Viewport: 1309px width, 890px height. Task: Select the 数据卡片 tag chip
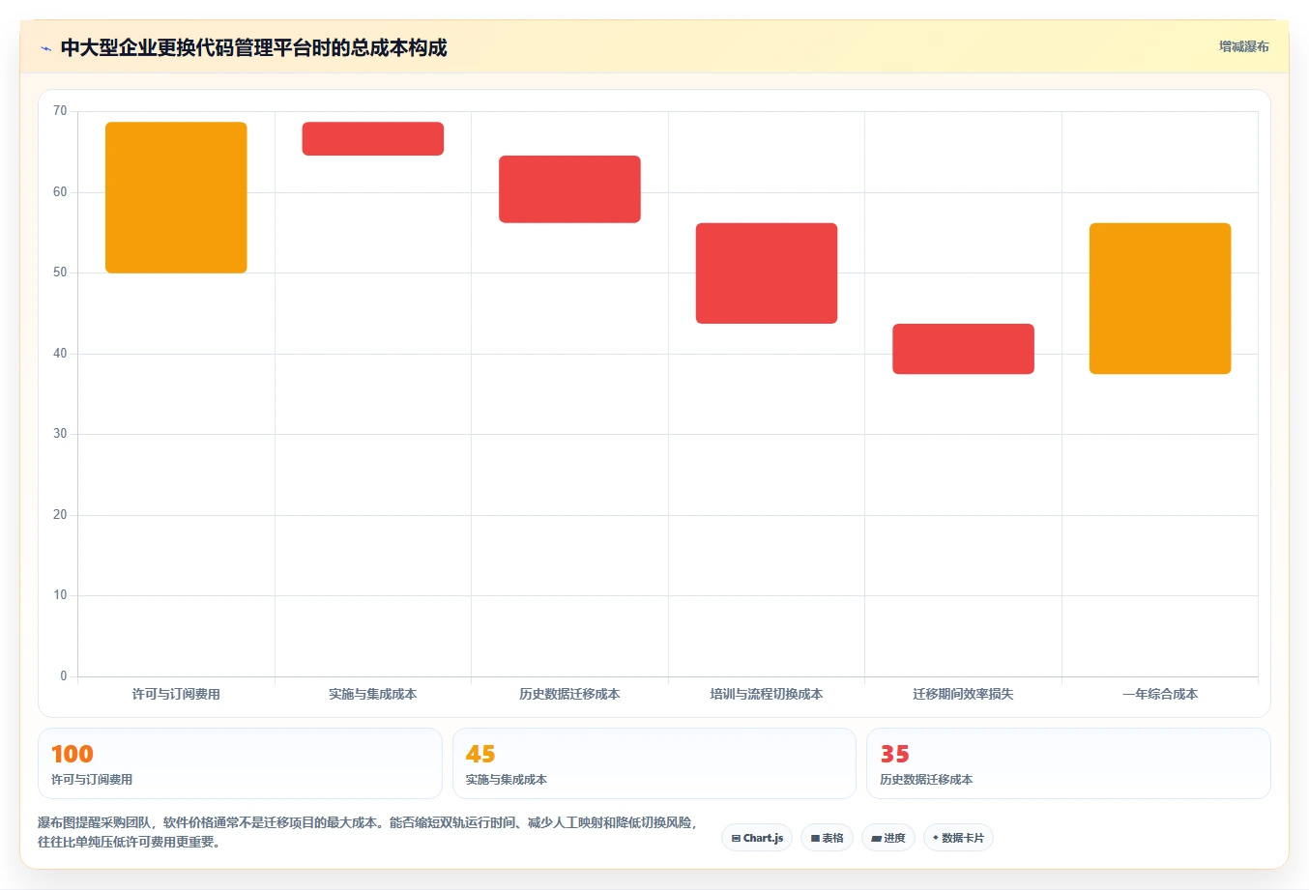pyautogui.click(x=958, y=838)
